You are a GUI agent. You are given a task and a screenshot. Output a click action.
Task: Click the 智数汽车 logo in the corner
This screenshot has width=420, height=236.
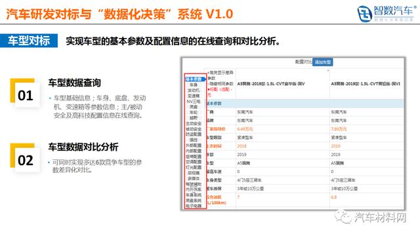tap(386, 13)
